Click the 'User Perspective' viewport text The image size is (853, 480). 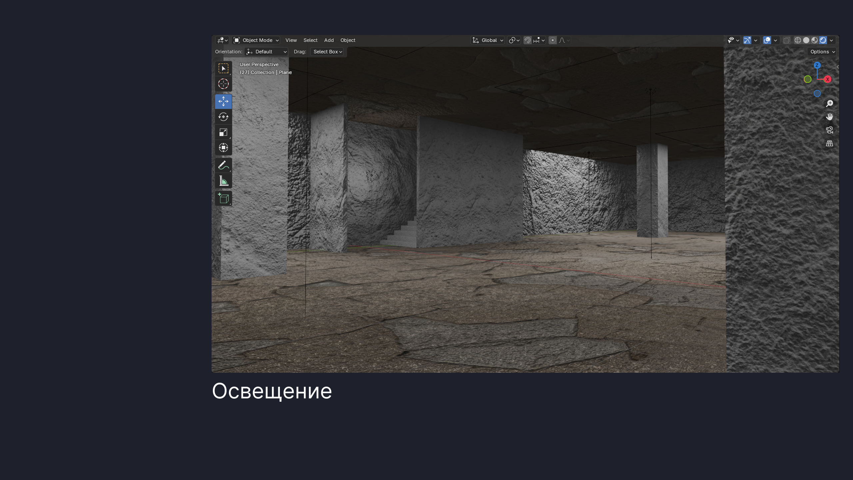coord(259,65)
